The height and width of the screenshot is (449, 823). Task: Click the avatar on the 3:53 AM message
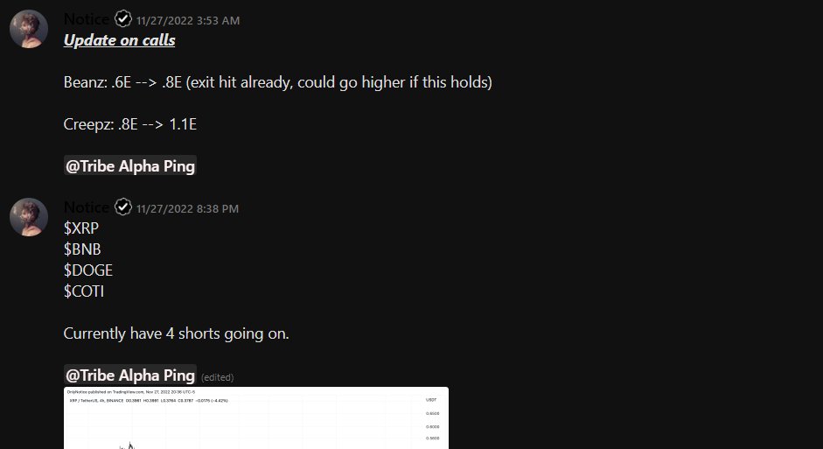29,29
